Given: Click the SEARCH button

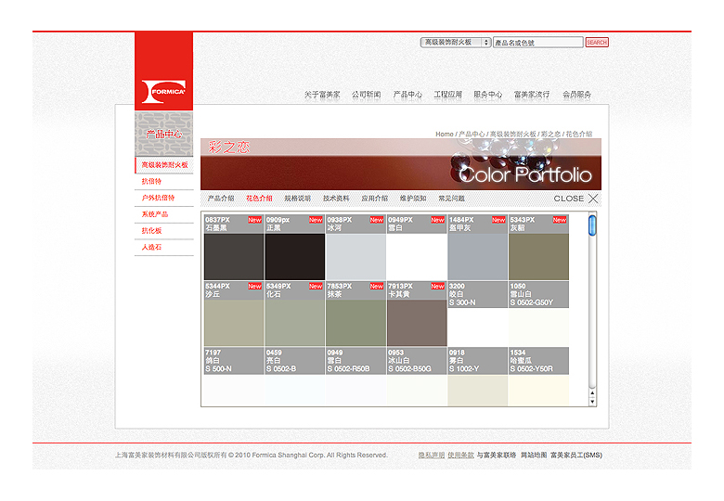Looking at the screenshot, I should tap(597, 43).
